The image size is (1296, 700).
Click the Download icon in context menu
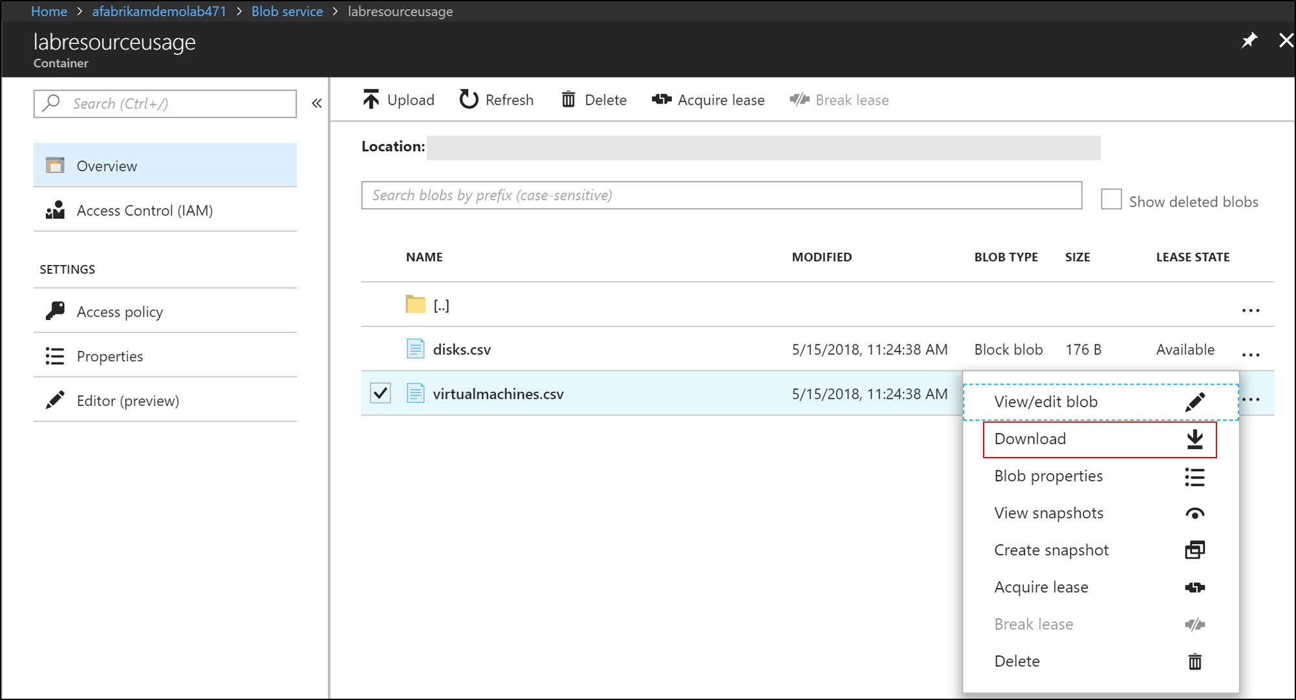coord(1195,439)
